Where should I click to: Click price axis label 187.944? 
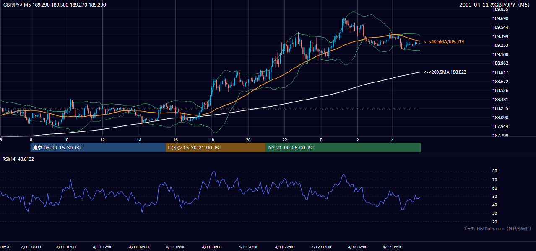point(500,127)
